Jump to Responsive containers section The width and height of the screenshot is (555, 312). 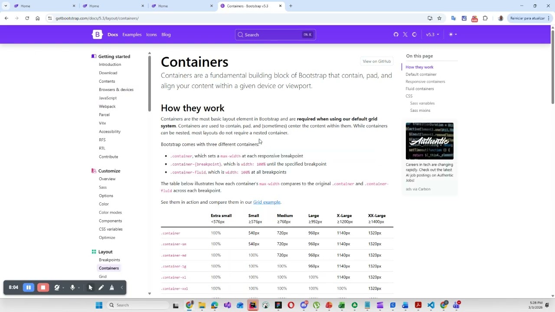point(425,81)
